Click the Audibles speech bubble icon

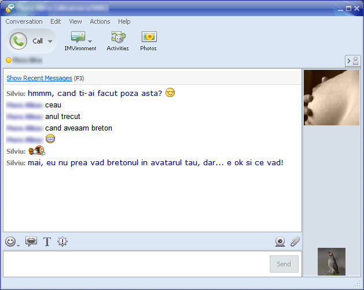click(31, 241)
